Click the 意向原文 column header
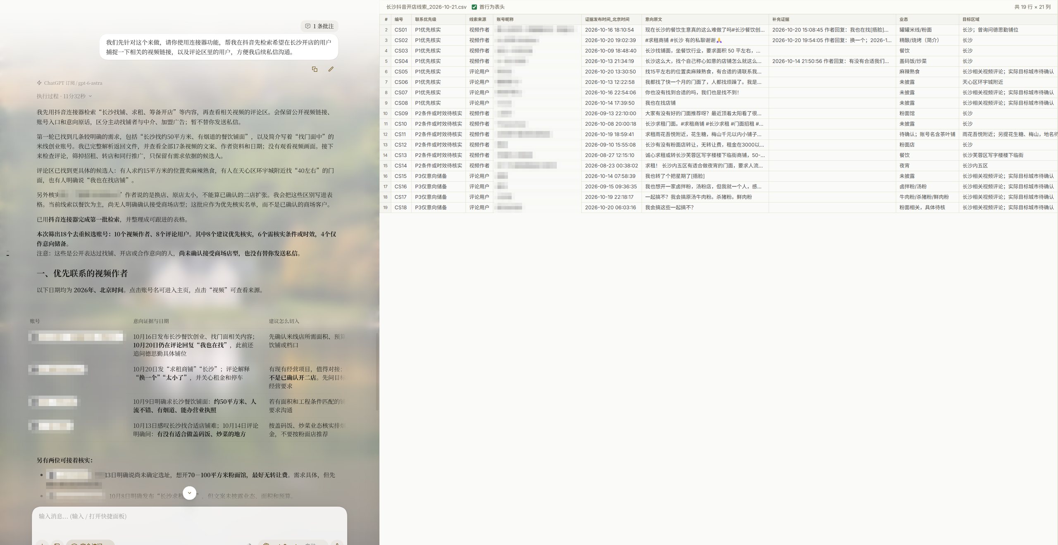Viewport: 1058px width, 545px height. [x=705, y=19]
